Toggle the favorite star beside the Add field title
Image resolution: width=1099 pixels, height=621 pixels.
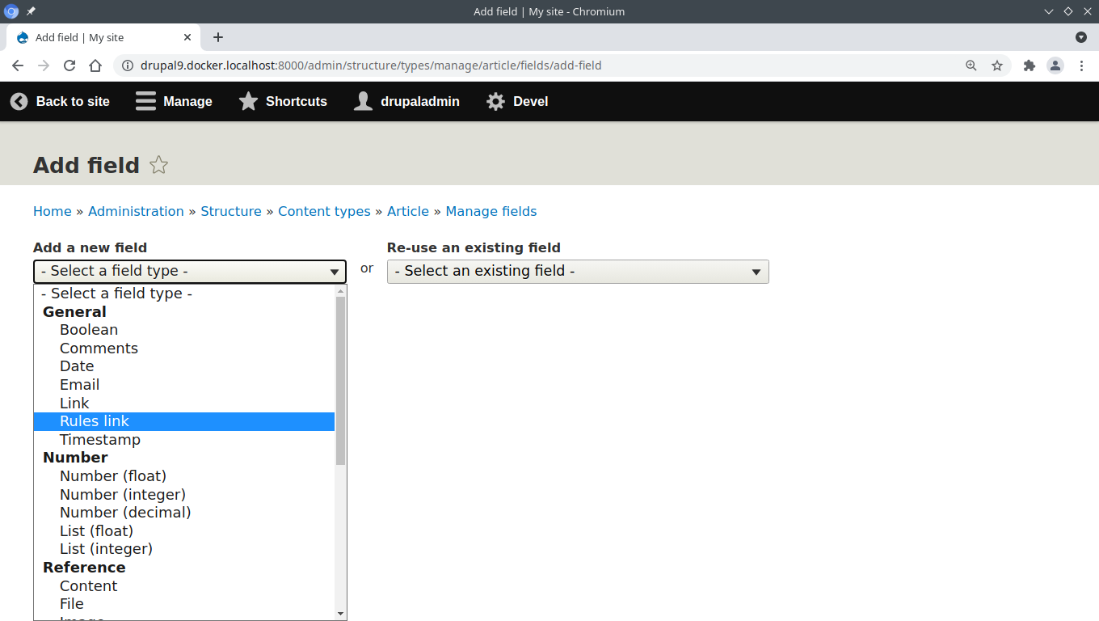(x=158, y=164)
